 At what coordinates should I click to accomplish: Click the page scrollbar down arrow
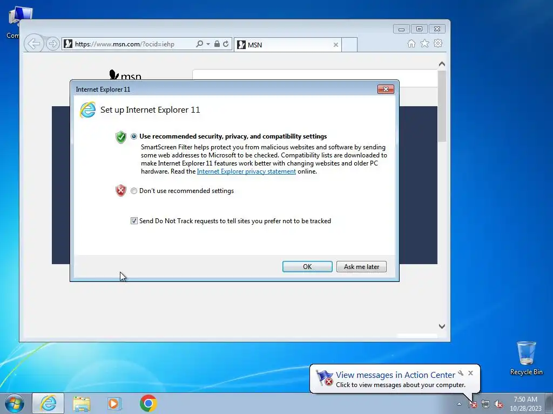[x=442, y=326]
